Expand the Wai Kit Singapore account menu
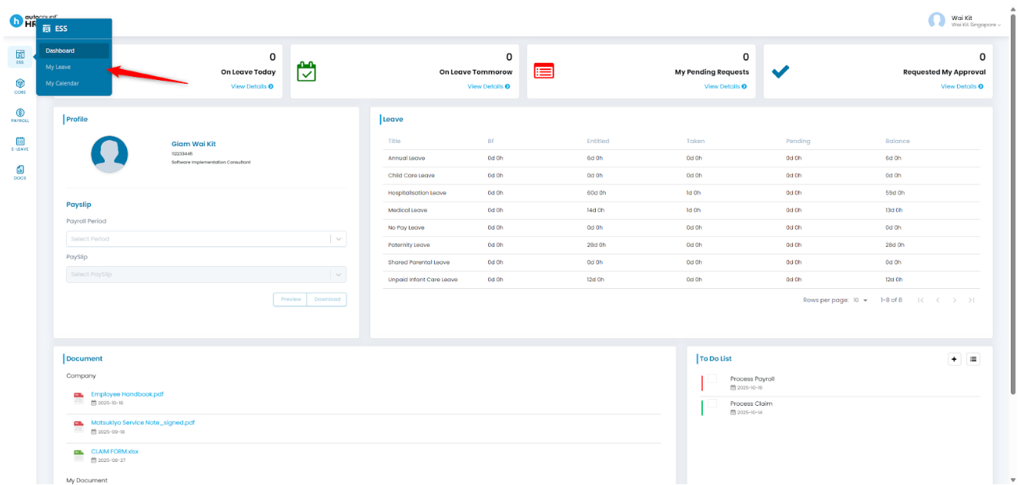Screen dimensions: 1020x485 pyautogui.click(x=976, y=25)
